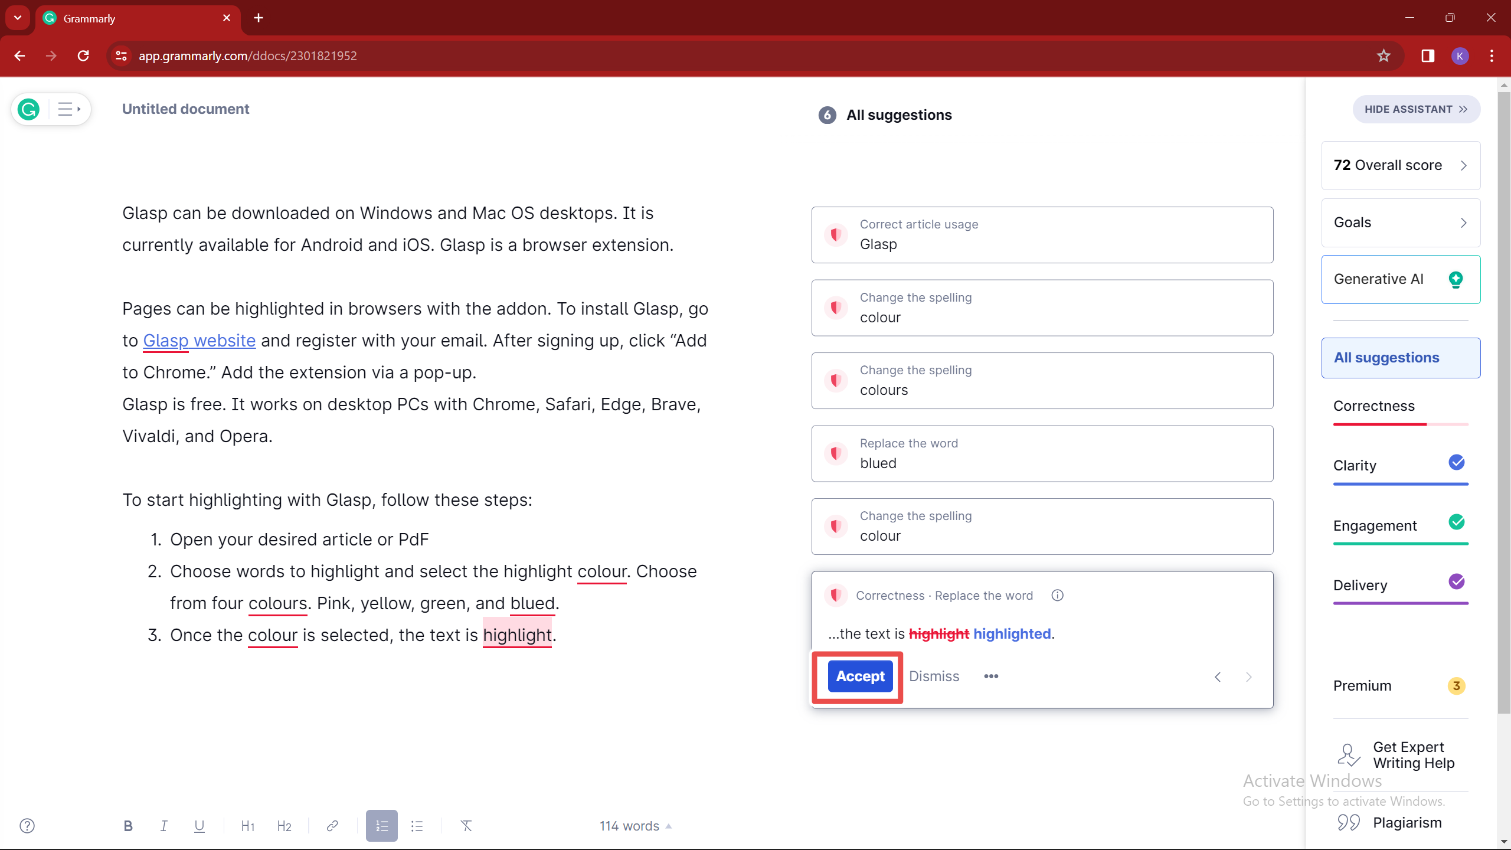The image size is (1511, 850).
Task: Go forward in the browser
Action: (x=51, y=55)
